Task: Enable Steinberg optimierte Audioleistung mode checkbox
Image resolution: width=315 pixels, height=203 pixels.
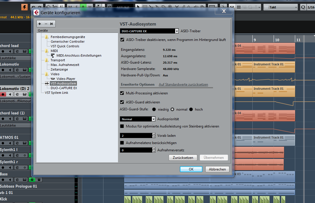Action: tap(122, 126)
